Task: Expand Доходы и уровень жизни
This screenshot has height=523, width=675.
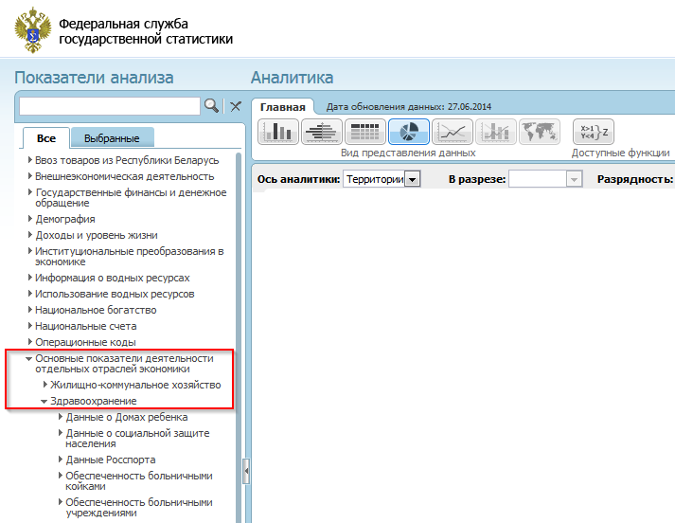Action: pyautogui.click(x=29, y=235)
